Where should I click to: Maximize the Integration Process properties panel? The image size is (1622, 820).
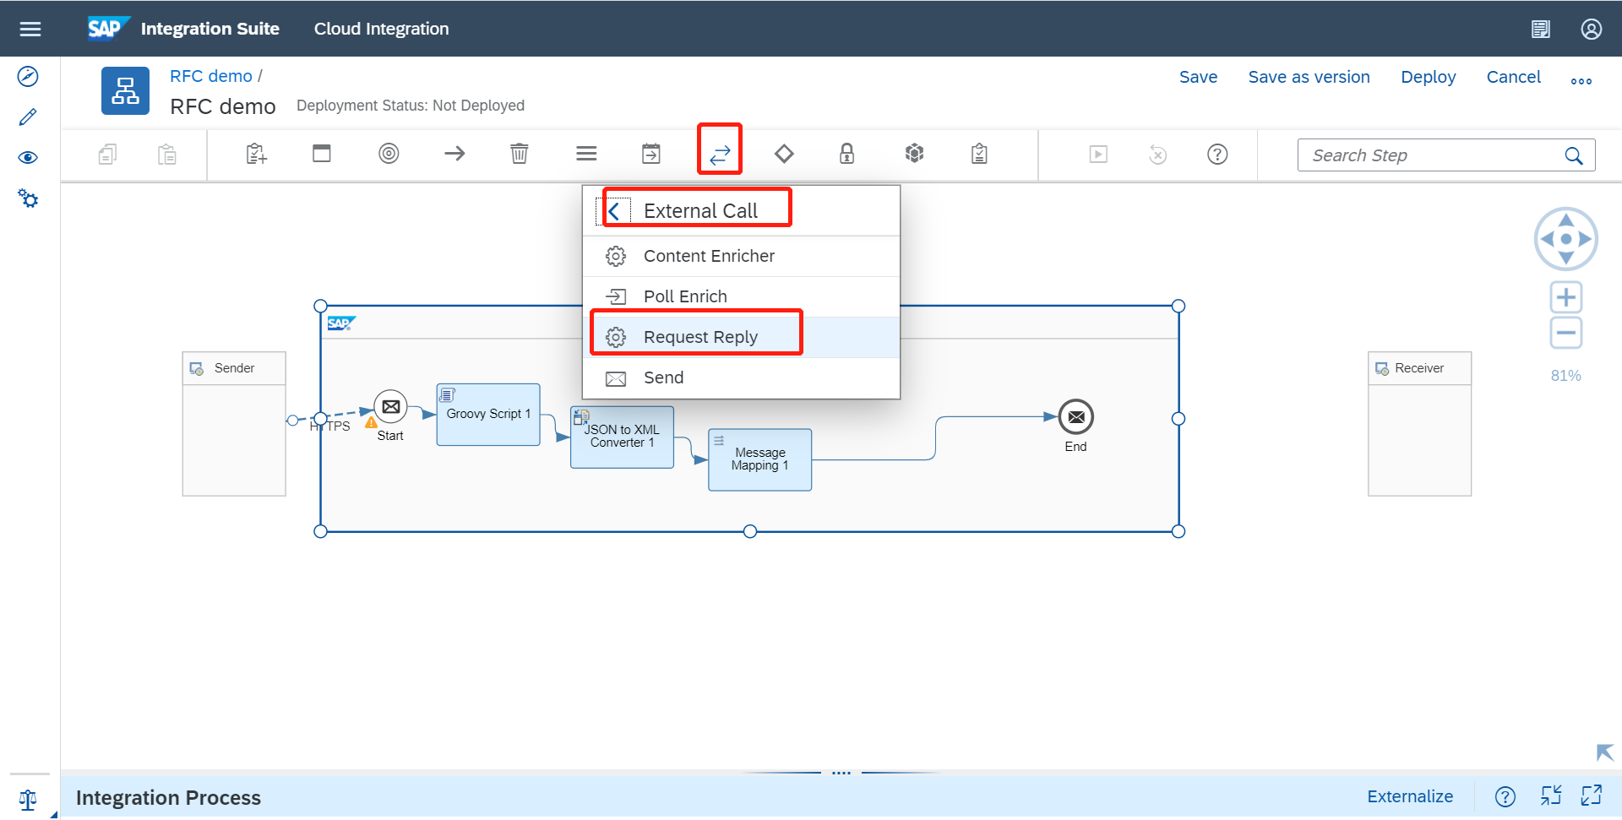(x=1591, y=796)
